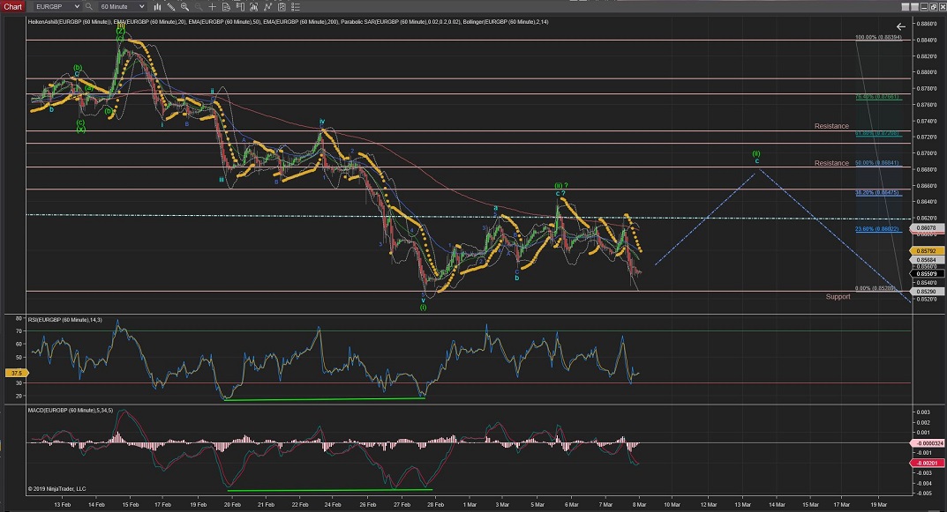Click the green '(i)' wave label at low
947x512 pixels.
[424, 307]
